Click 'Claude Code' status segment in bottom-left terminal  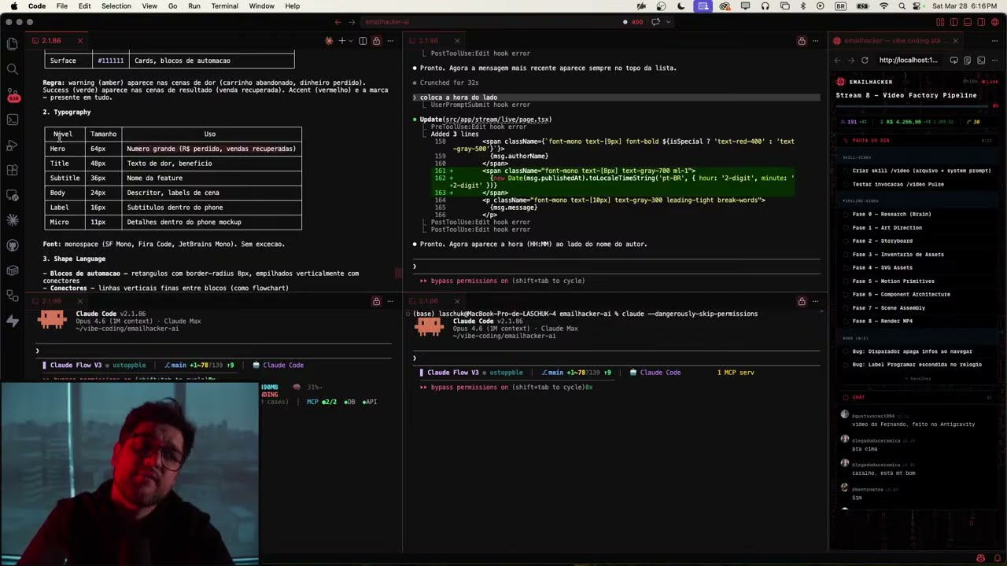pyautogui.click(x=278, y=365)
